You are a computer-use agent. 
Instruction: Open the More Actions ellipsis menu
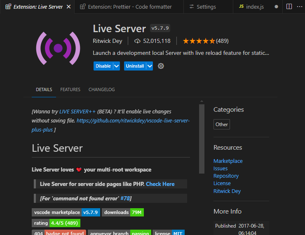(x=300, y=7)
